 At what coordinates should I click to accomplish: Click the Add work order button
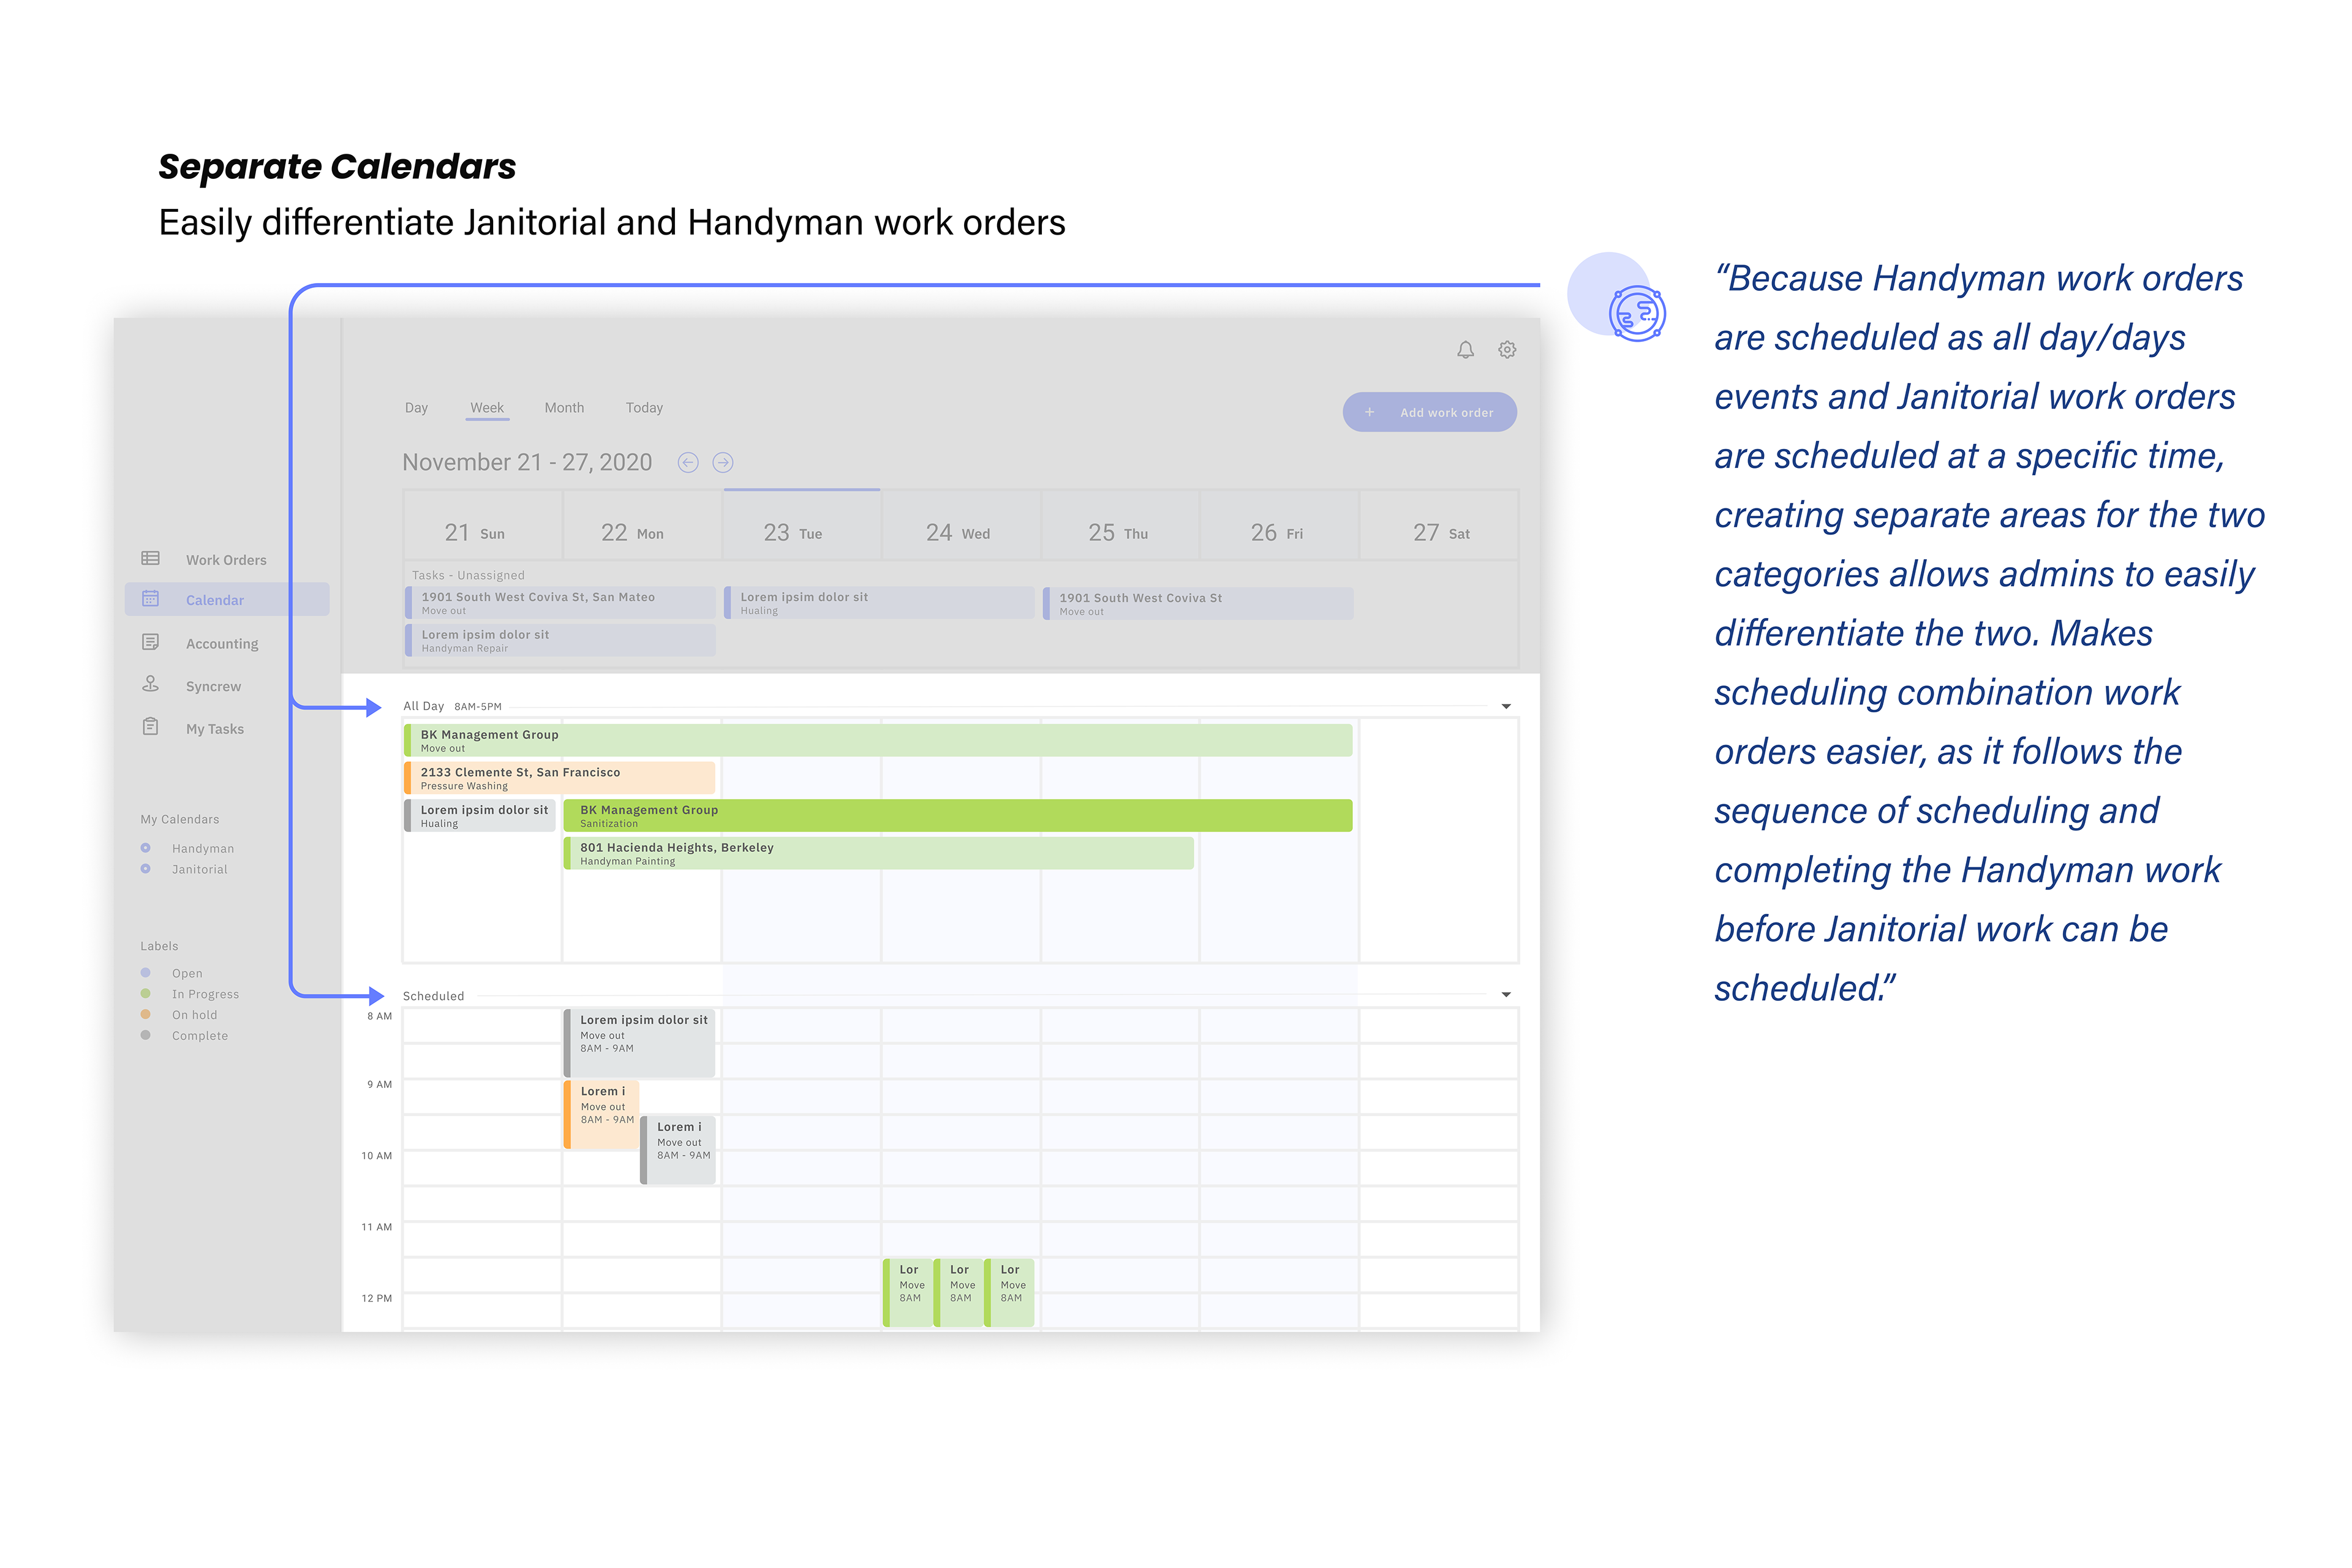[1429, 412]
